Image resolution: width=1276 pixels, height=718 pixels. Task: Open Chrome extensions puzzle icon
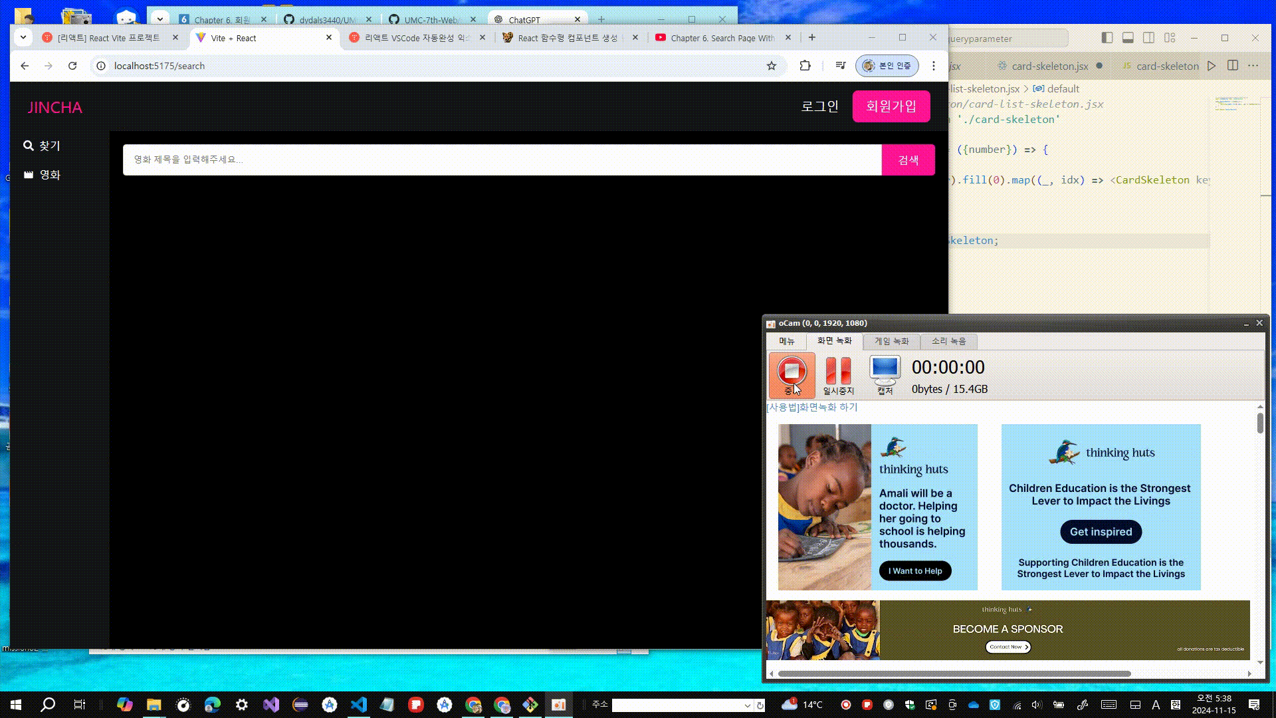pos(805,66)
